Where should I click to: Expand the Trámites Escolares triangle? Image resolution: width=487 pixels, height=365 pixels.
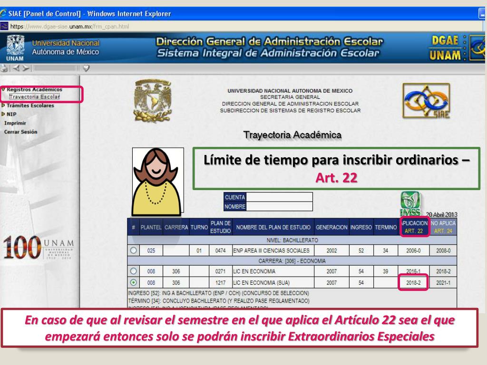pyautogui.click(x=3, y=106)
